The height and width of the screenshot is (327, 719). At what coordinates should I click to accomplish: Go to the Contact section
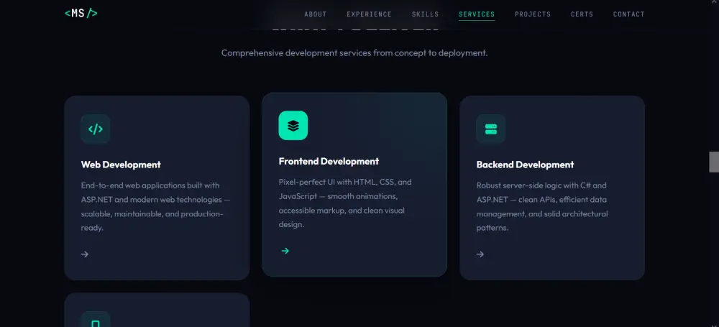pos(629,14)
